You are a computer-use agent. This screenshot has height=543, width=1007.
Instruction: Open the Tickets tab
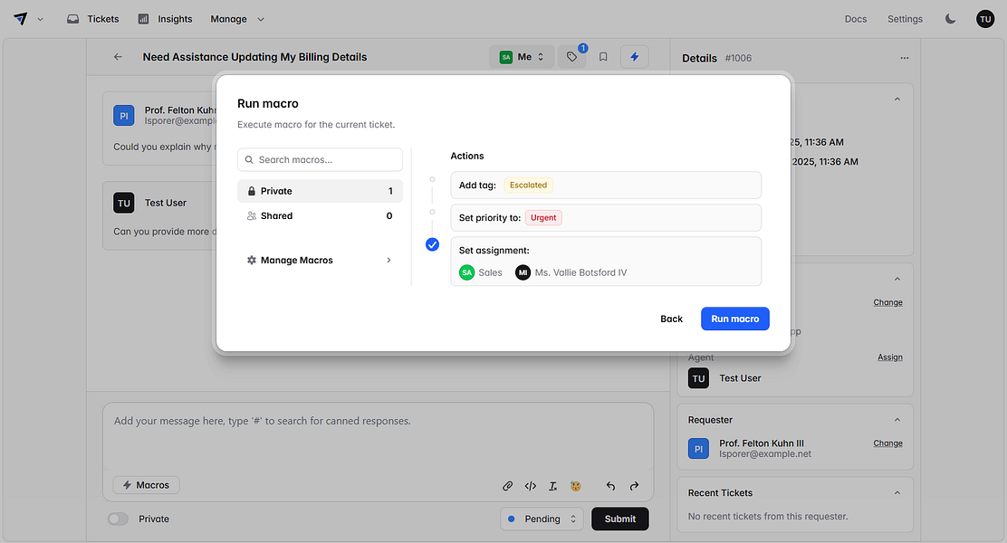(x=93, y=19)
